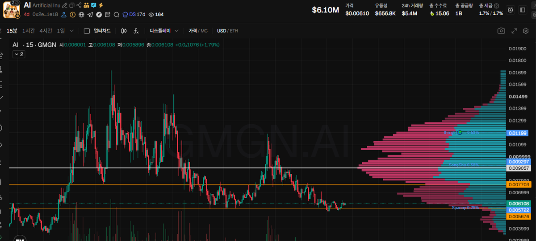The image size is (536, 241).
Task: Click the blue chat bubble icon
Action: tap(94, 5)
